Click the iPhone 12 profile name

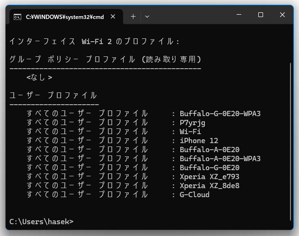click(x=199, y=141)
